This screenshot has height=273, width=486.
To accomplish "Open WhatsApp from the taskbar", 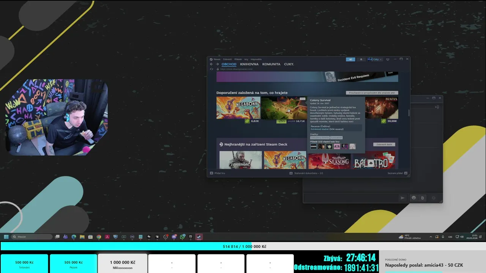I will [183, 237].
